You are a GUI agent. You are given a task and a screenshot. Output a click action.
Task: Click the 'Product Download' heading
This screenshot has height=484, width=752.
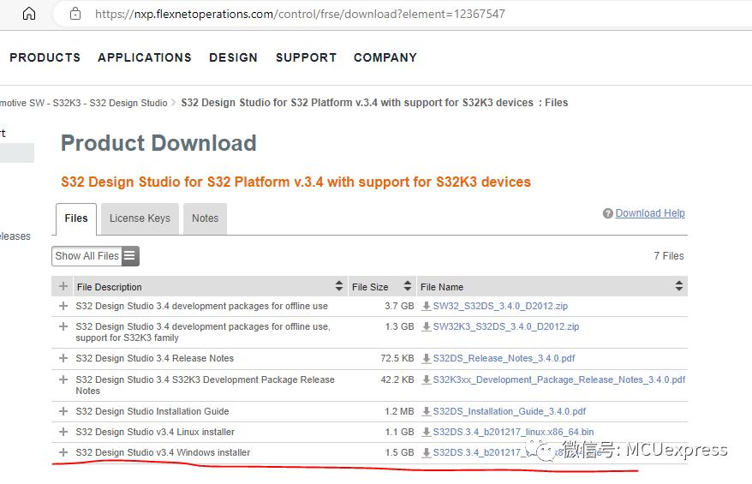(x=158, y=143)
